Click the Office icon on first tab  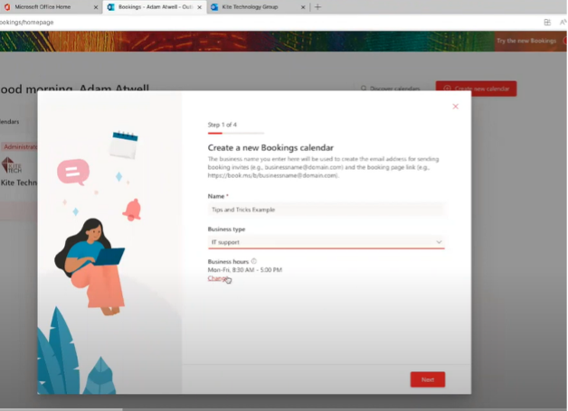click(7, 7)
